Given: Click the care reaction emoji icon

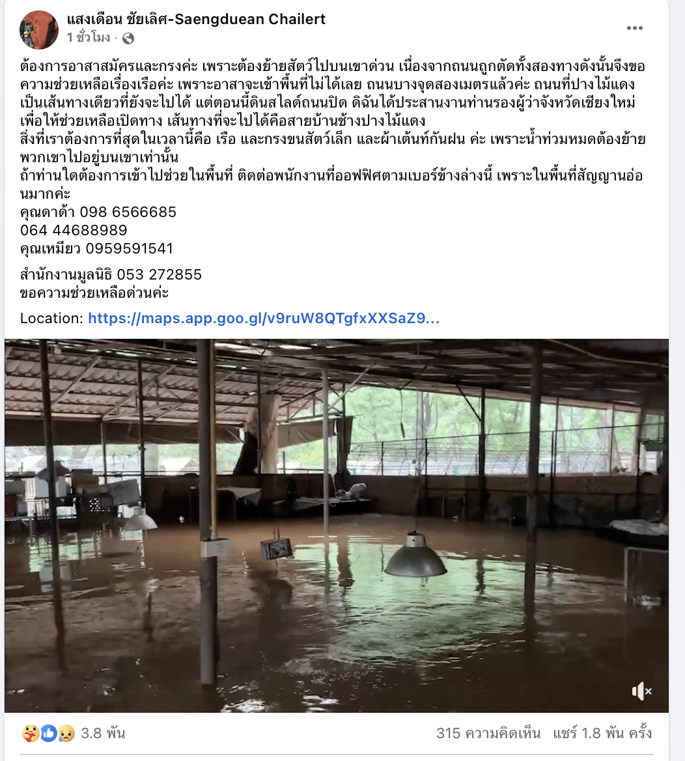Looking at the screenshot, I should 31,734.
